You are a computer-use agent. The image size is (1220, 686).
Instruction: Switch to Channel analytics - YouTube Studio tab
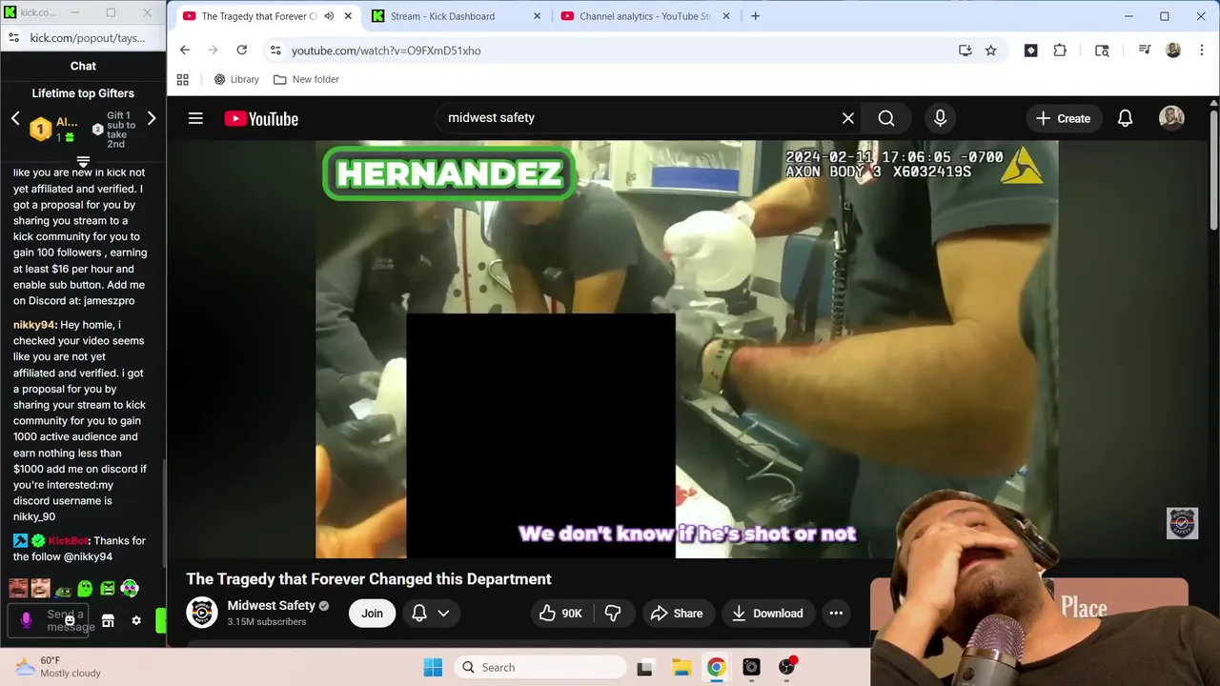(644, 16)
